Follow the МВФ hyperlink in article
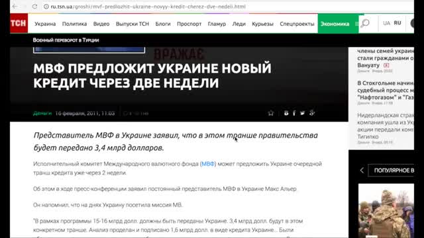 208,164
